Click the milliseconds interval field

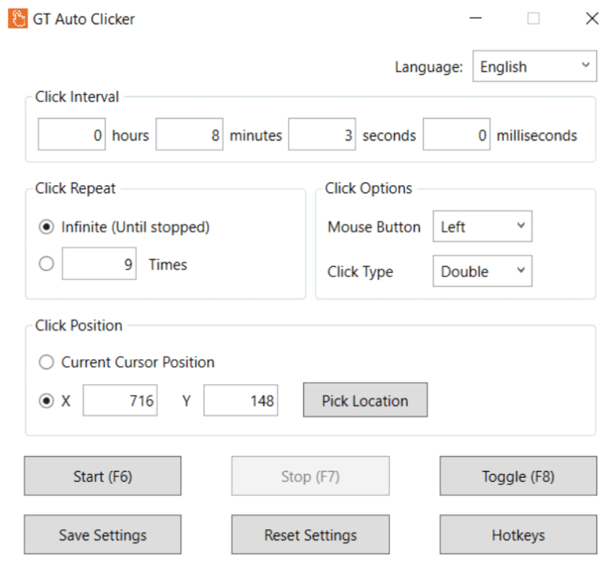pos(457,135)
